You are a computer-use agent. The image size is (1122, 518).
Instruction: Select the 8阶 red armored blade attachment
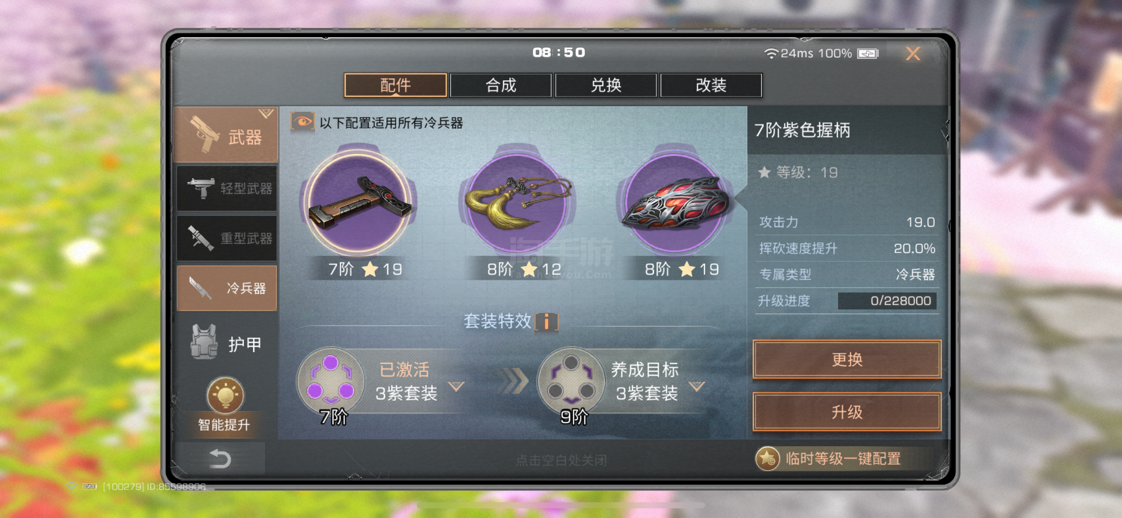coord(676,202)
